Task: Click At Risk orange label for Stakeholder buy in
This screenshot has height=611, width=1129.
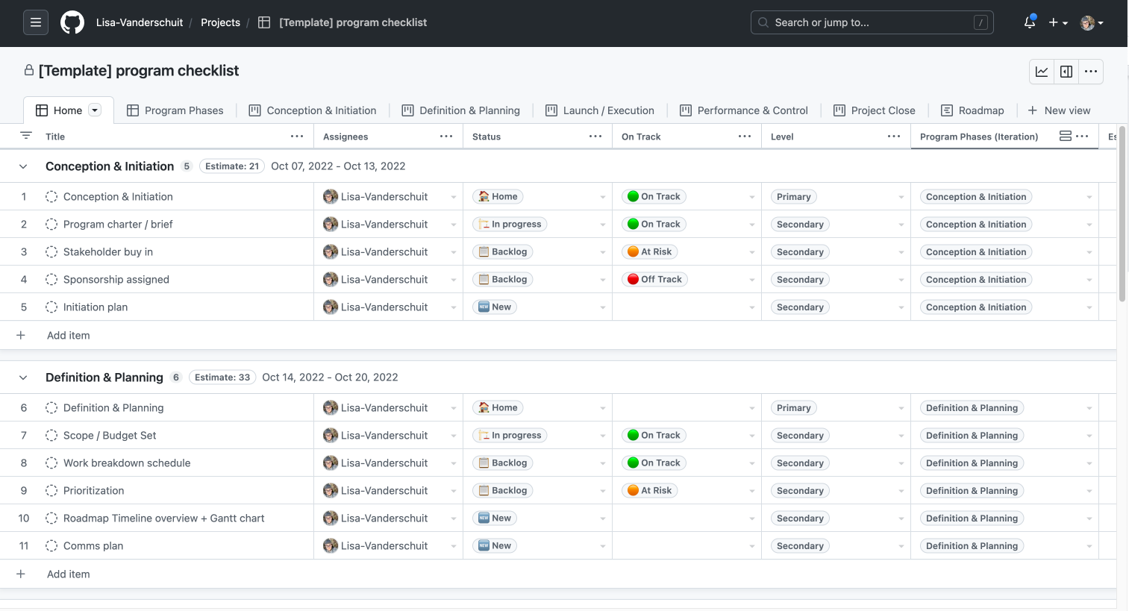Action: pyautogui.click(x=649, y=251)
